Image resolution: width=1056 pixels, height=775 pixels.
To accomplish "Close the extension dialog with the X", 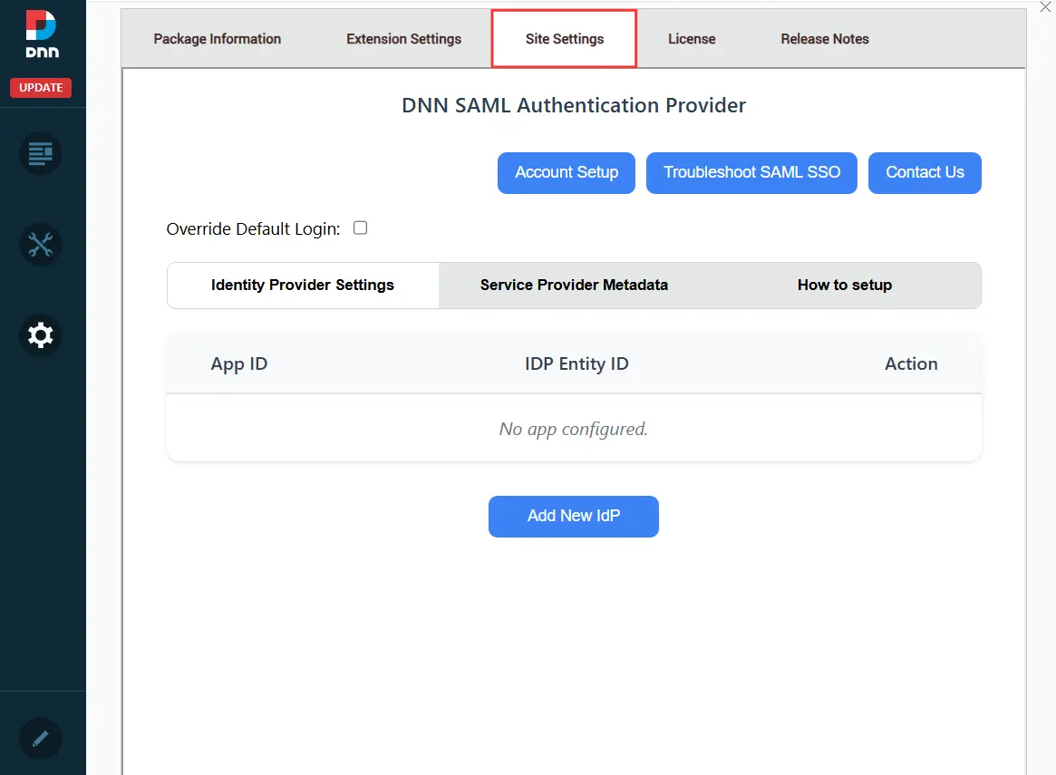I will point(1045,6).
